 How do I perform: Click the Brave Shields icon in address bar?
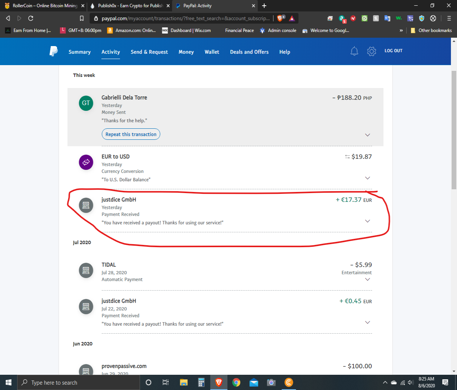[x=281, y=18]
